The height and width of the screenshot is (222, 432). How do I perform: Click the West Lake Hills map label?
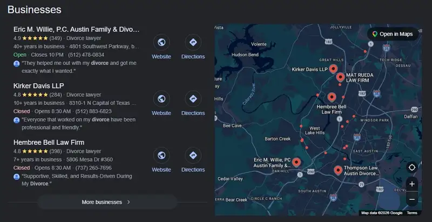pyautogui.click(x=315, y=131)
